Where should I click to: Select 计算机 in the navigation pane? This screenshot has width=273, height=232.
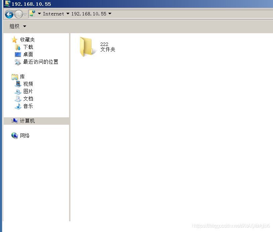[28, 121]
